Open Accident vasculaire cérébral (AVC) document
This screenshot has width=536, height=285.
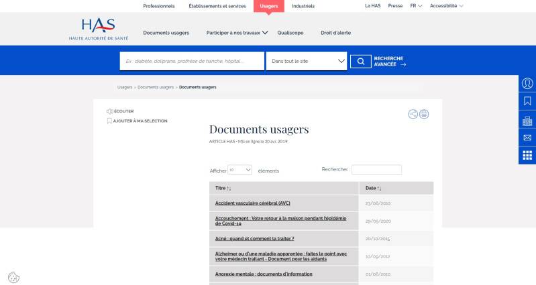[253, 203]
